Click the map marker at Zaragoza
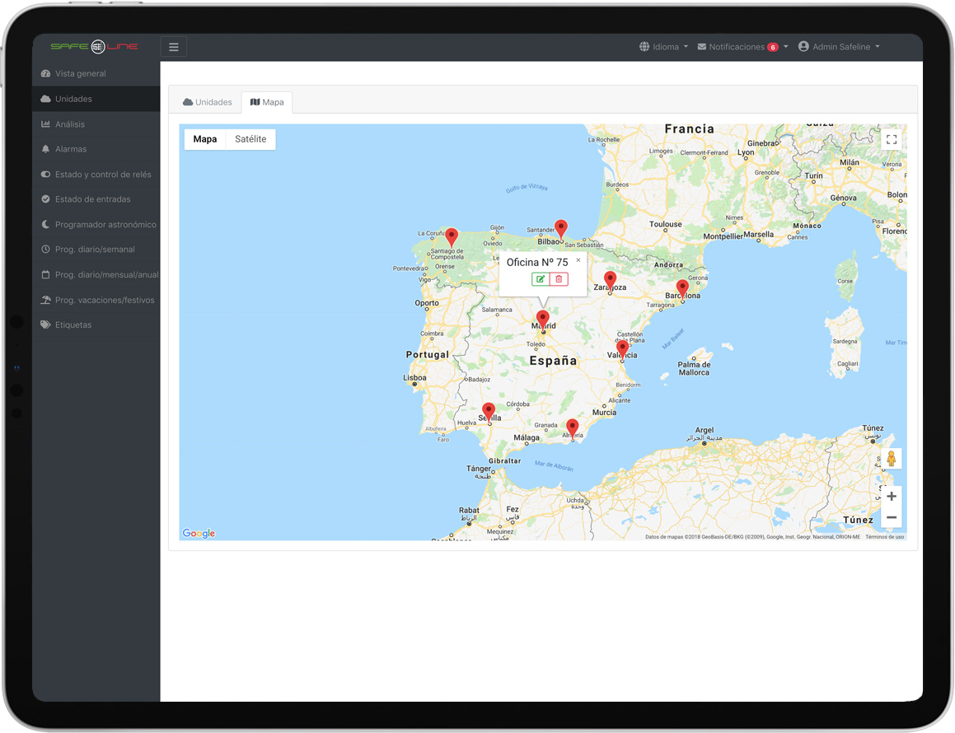This screenshot has height=733, width=955. [x=610, y=280]
